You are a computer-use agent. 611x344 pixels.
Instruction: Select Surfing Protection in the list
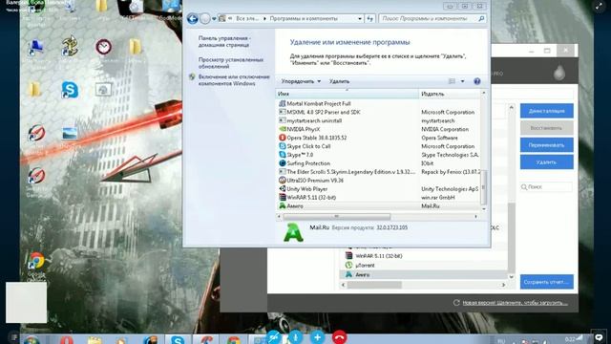(x=308, y=163)
